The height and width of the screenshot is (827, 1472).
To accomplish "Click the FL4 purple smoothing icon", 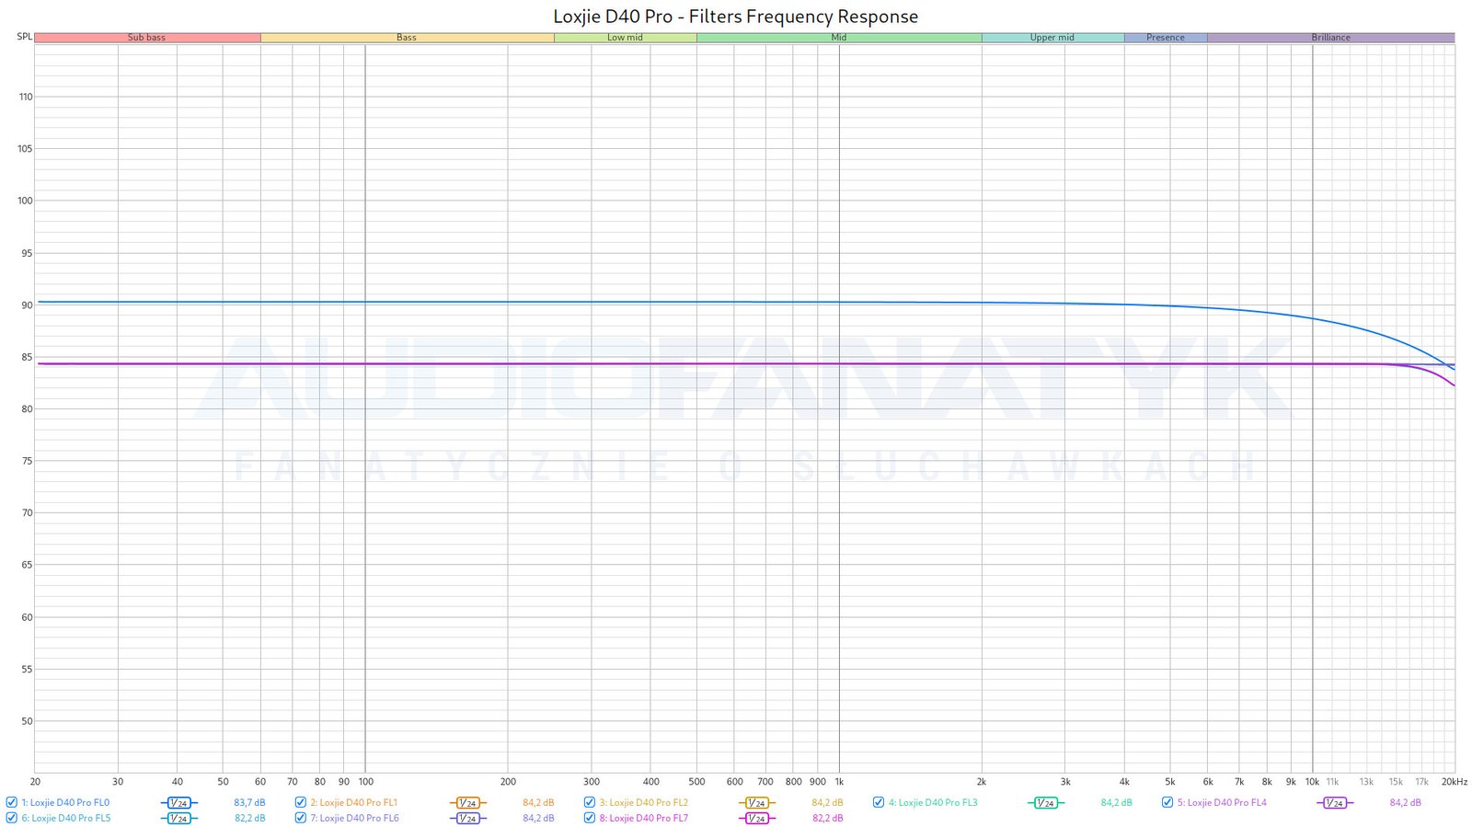I will click(x=1334, y=803).
